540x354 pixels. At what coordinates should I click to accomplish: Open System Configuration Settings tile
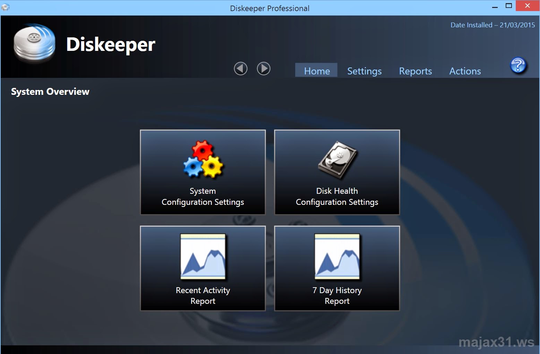coord(203,172)
